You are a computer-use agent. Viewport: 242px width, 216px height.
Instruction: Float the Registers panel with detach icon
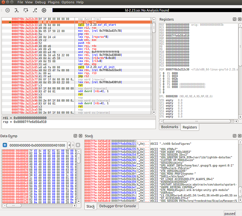(x=234, y=19)
